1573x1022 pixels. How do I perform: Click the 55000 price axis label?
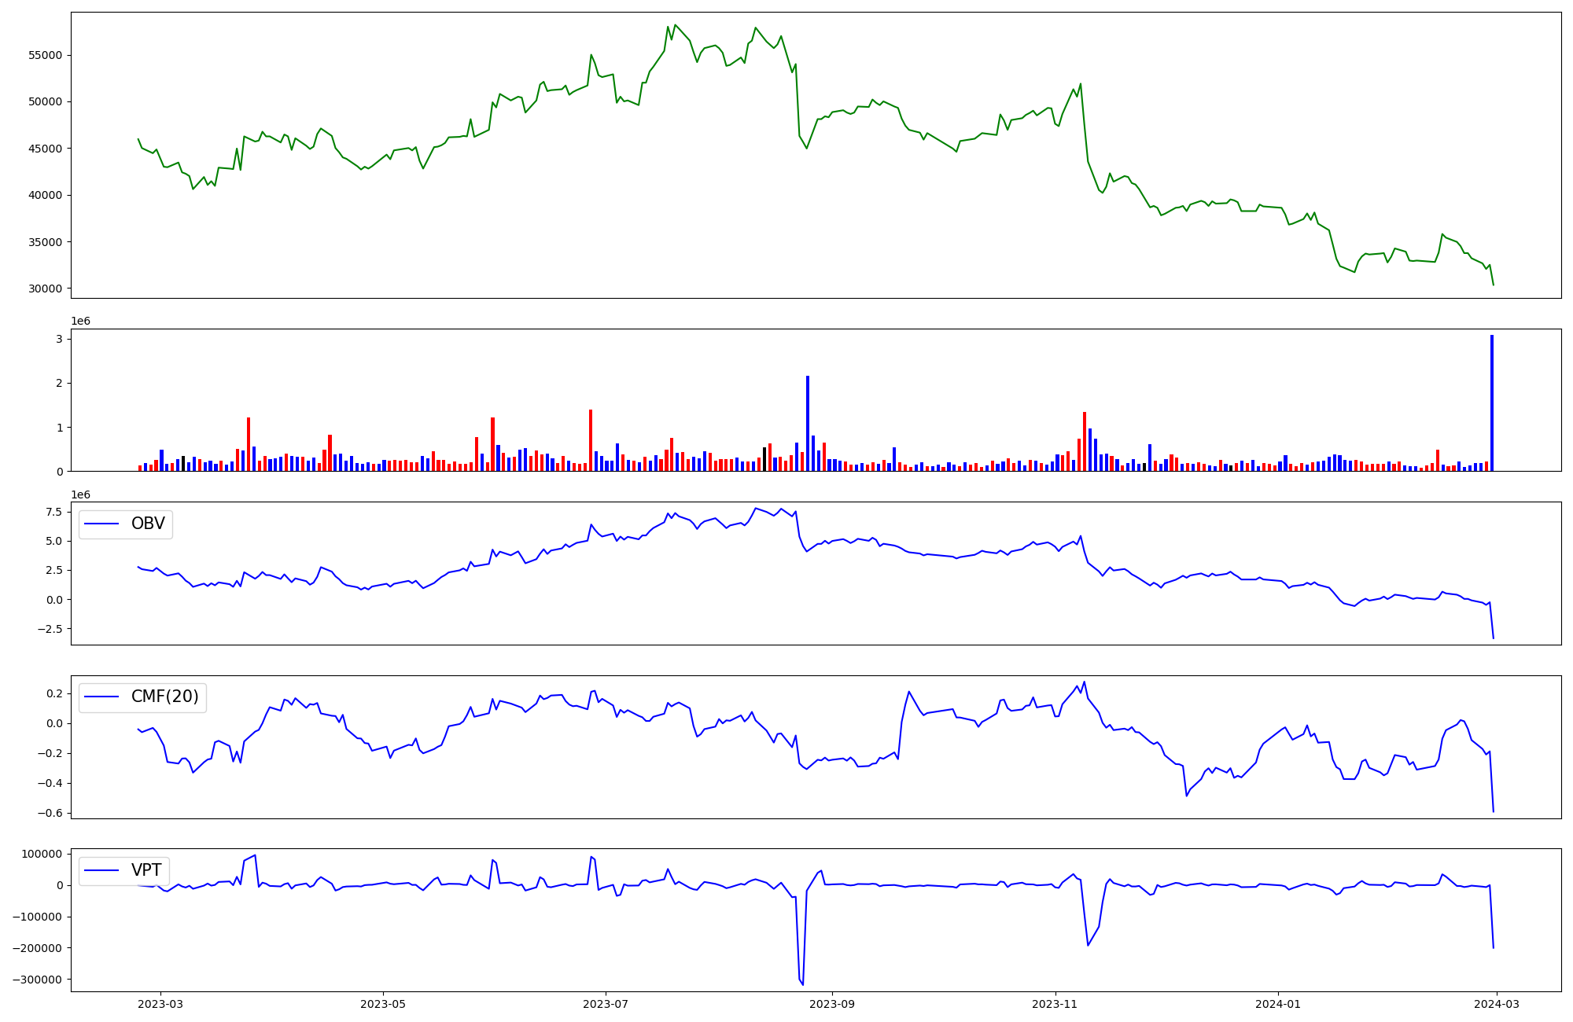pyautogui.click(x=46, y=56)
